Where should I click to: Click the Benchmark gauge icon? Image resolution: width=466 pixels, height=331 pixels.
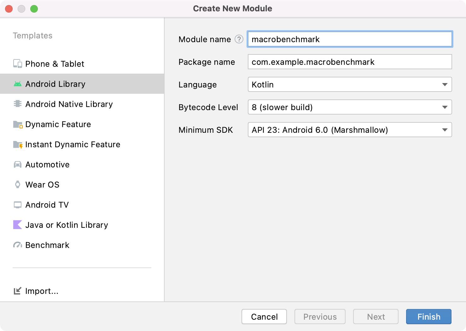(x=18, y=245)
